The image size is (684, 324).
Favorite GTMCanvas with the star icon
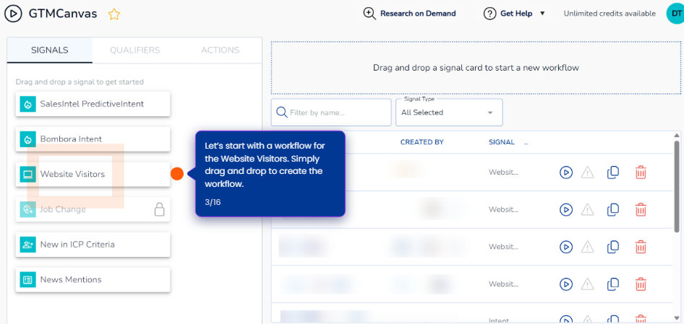click(114, 14)
